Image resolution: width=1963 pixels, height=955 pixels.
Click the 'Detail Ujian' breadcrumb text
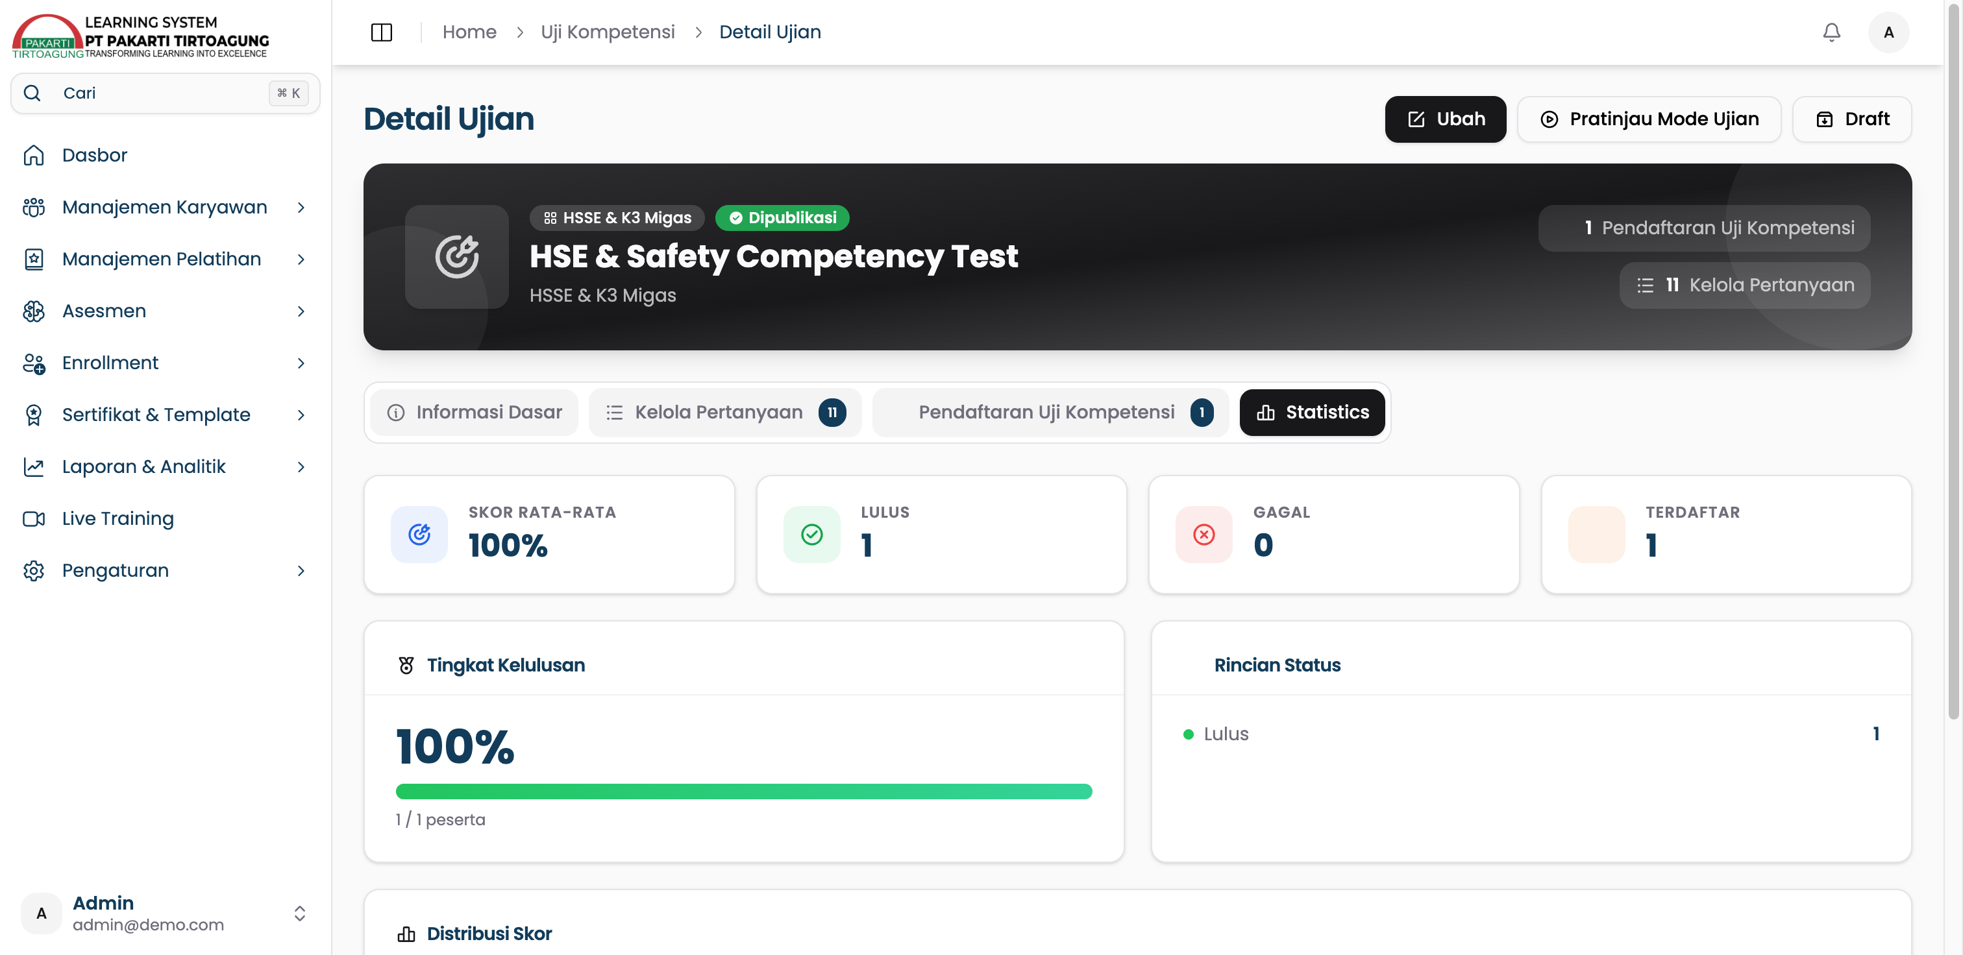770,32
